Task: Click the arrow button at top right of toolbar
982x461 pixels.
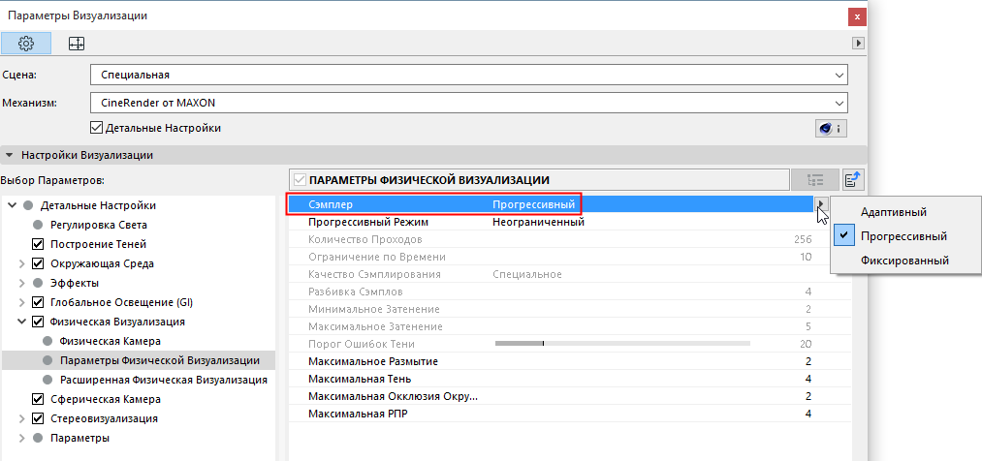Action: tap(859, 44)
